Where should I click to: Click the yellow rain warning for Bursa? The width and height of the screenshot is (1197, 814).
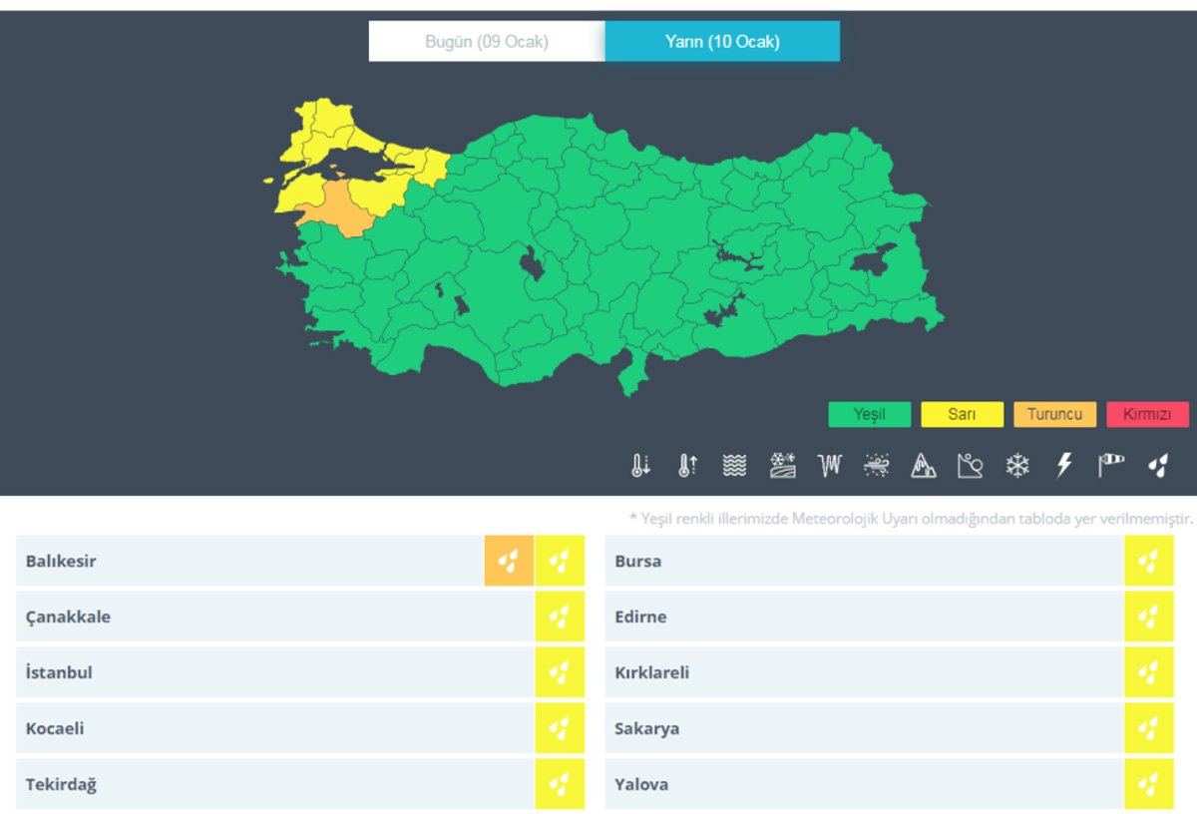coord(1149,561)
